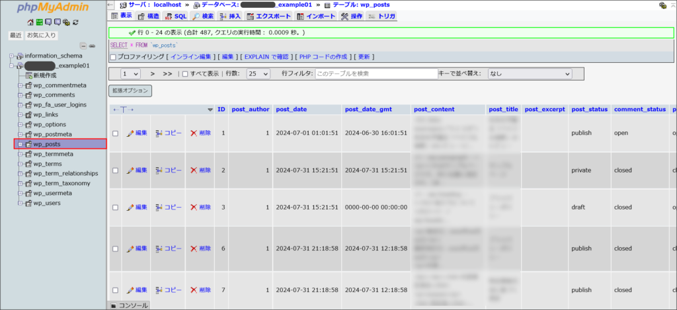Tick the すべて表示 checkbox

(185, 74)
